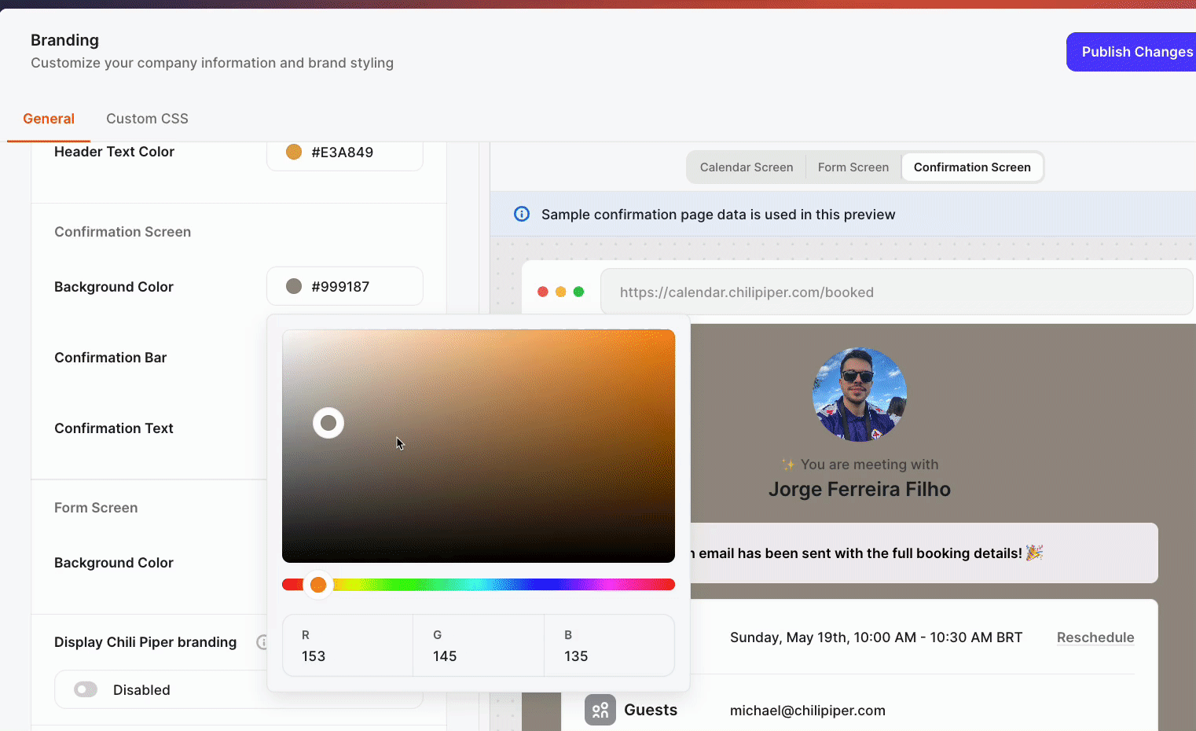This screenshot has width=1196, height=731.
Task: Click the Confirmation Screen section heading
Action: click(x=123, y=232)
